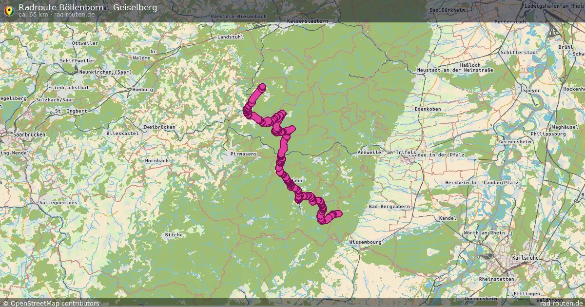Click the Landau in der Pfalz label
Viewport: 585px width, 307px height.
click(437, 154)
